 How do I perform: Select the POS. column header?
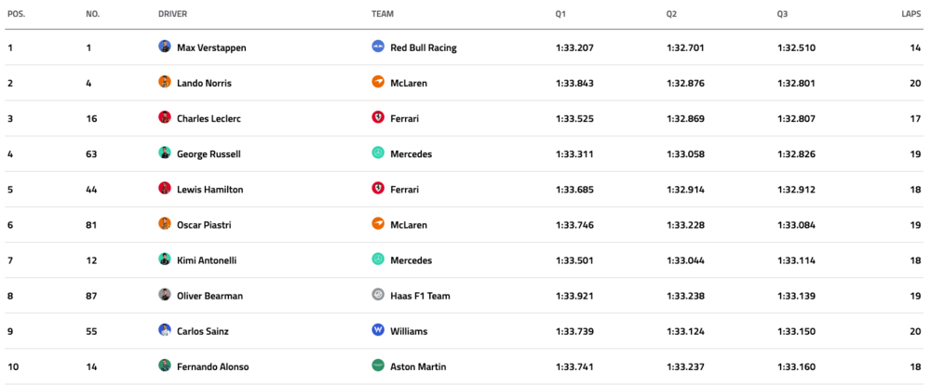pos(16,14)
